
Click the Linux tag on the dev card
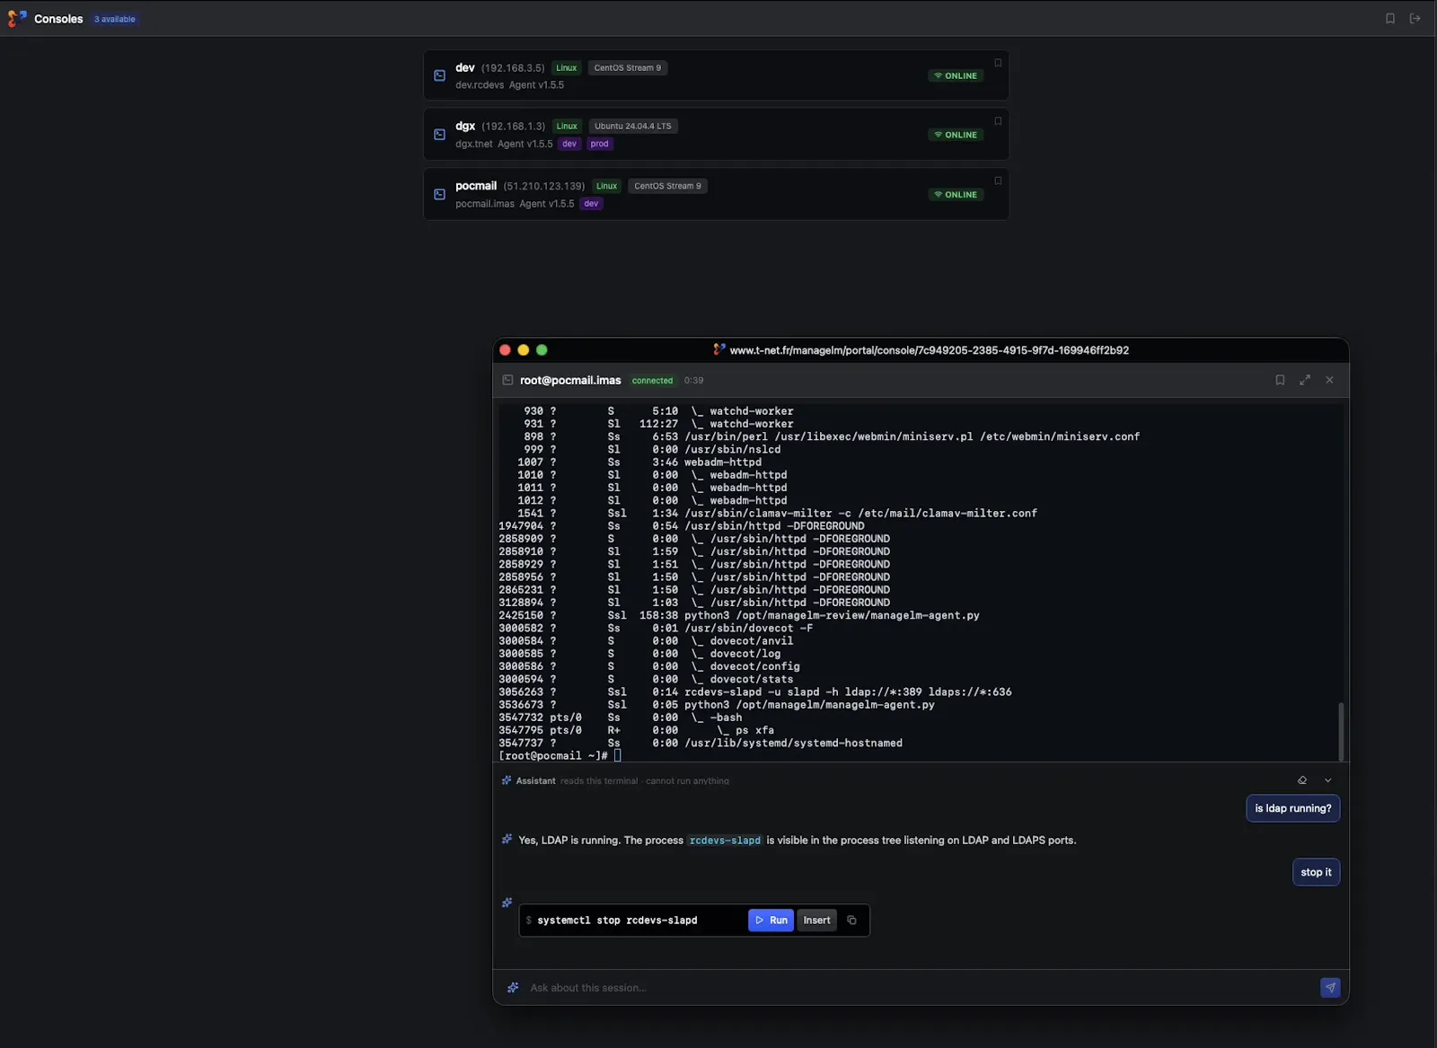tap(567, 67)
